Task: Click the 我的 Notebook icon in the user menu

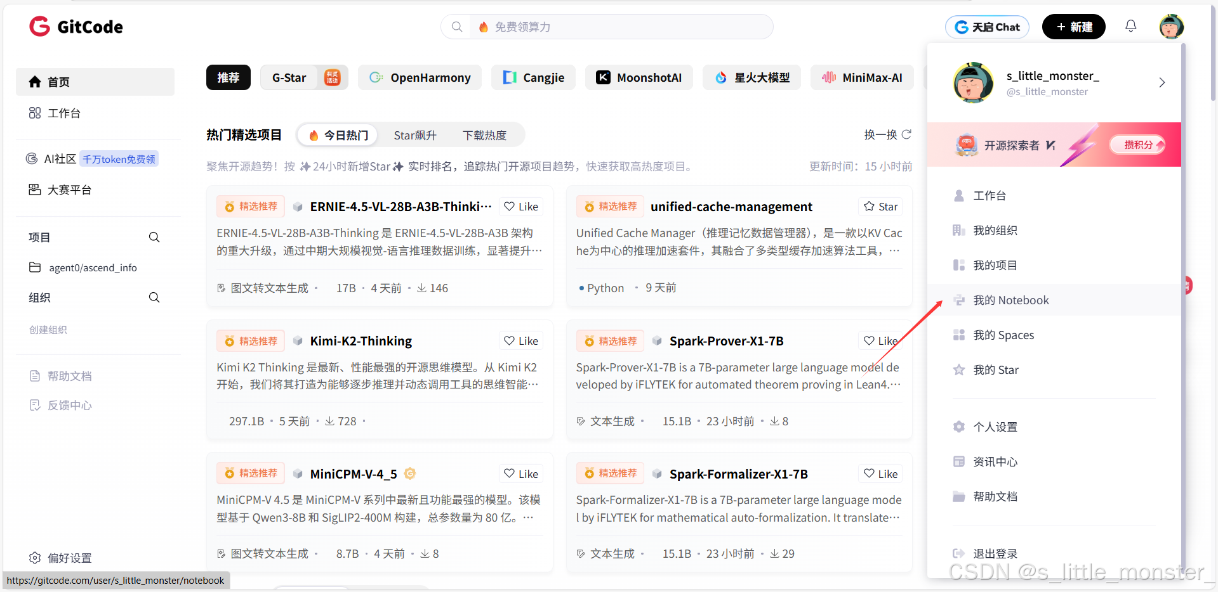Action: pyautogui.click(x=959, y=300)
